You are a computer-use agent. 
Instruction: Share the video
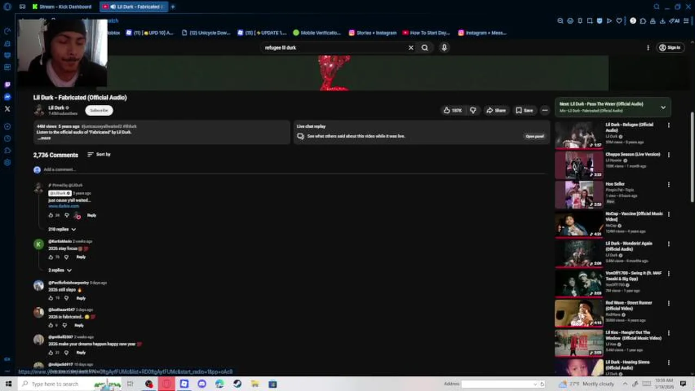[496, 110]
